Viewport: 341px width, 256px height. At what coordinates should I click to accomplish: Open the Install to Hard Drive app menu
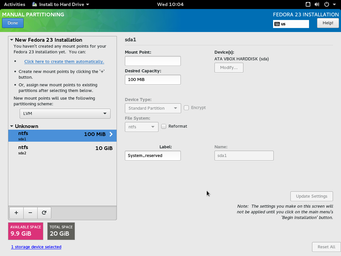click(61, 4)
